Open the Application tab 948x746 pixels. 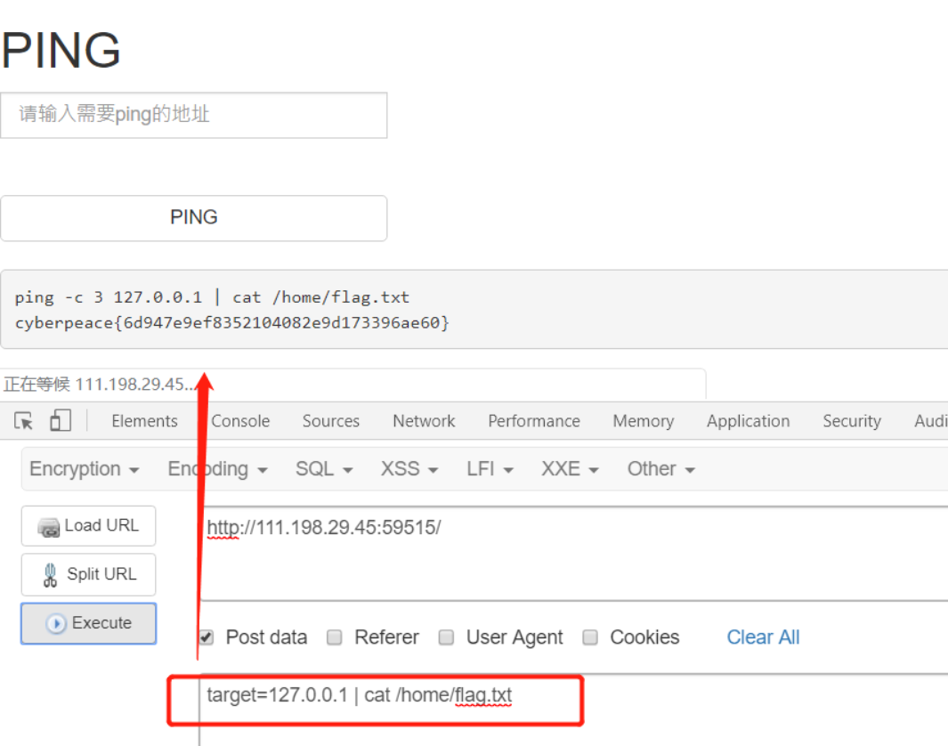748,421
